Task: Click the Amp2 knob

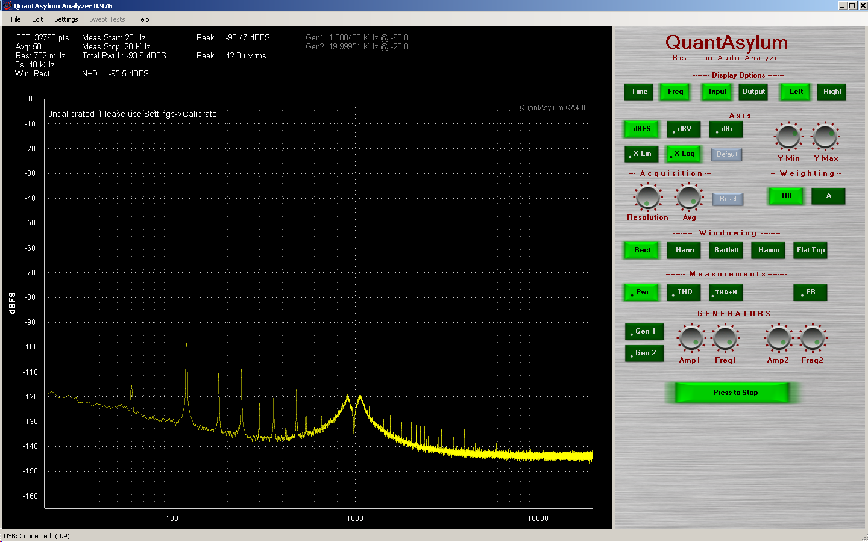Action: 778,338
